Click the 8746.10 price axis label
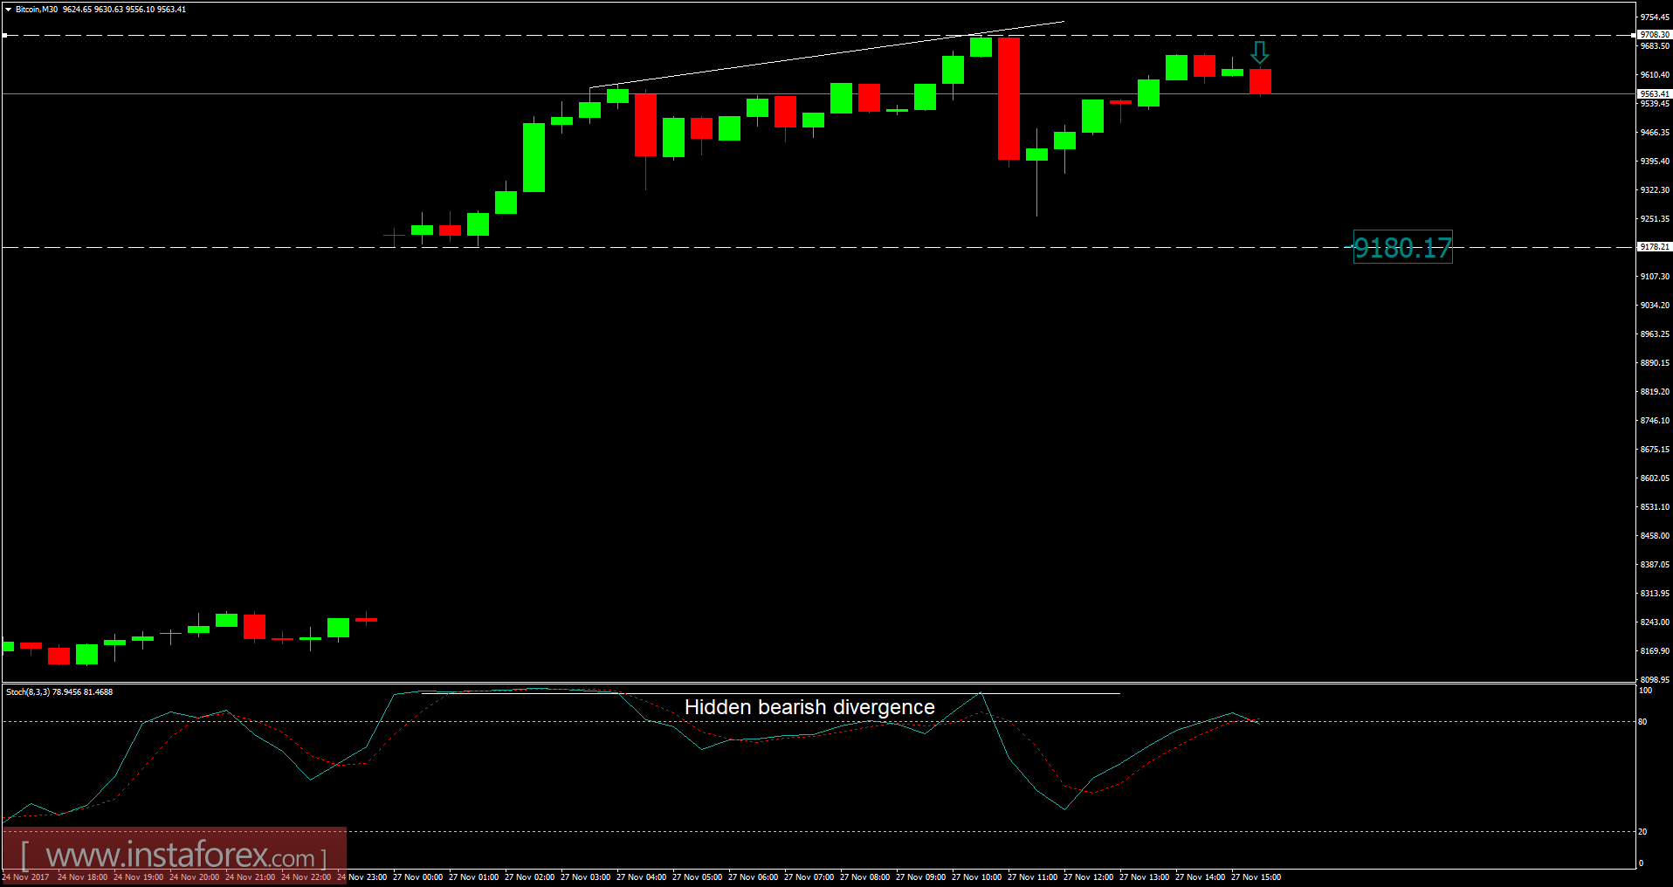This screenshot has width=1673, height=887. [1655, 421]
